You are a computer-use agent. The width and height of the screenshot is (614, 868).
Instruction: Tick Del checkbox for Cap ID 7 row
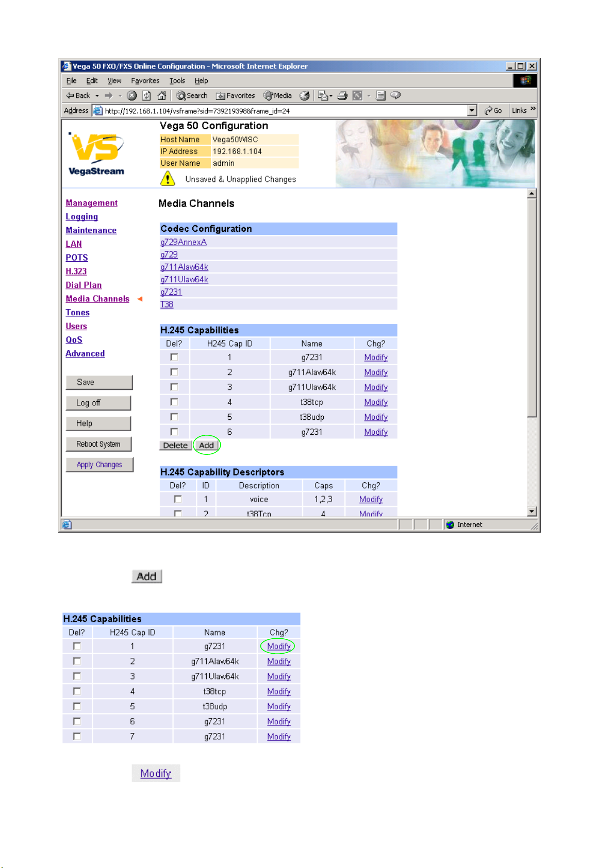tap(77, 736)
